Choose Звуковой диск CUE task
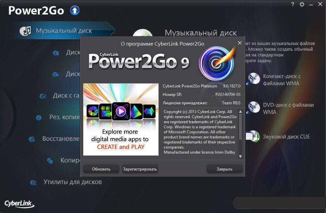This screenshot has width=326, height=213. coord(286,137)
